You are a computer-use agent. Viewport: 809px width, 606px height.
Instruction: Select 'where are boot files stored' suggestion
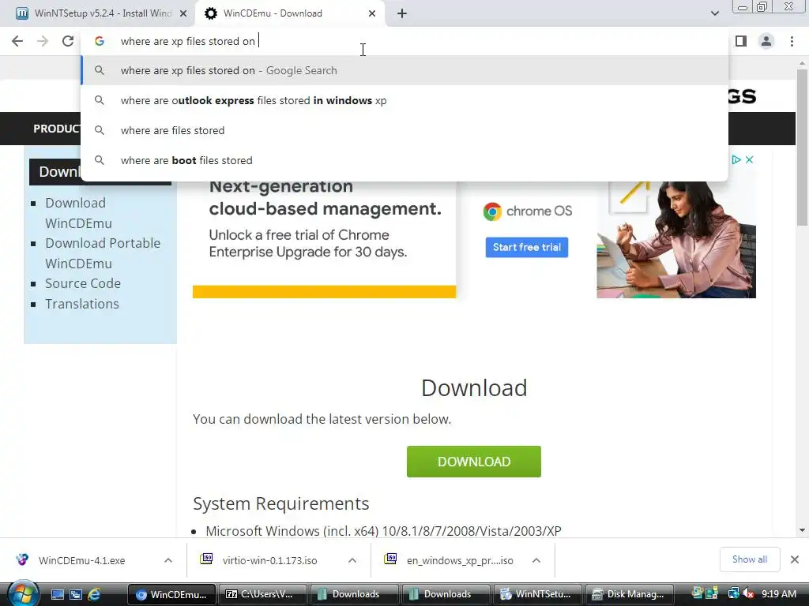pos(404,160)
